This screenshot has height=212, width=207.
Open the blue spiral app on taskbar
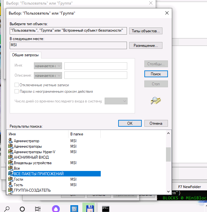[74, 209]
